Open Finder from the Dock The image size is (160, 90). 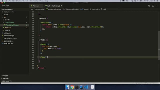click(67, 87)
